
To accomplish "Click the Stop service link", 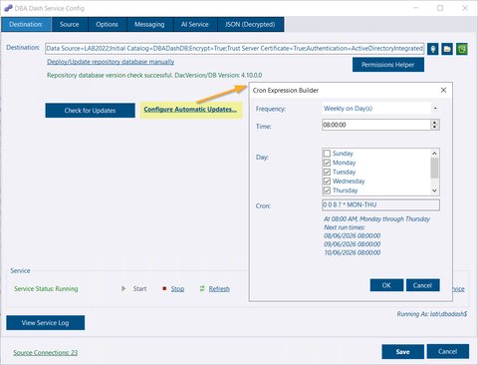I will 177,289.
